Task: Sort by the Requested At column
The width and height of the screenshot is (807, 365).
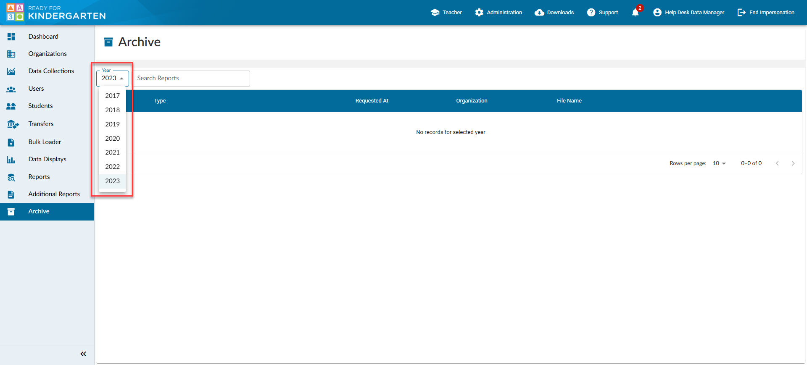Action: pyautogui.click(x=372, y=101)
